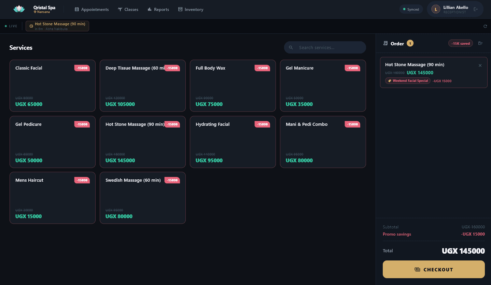Click Lillian Akello's avatar circle
491x285 pixels.
point(436,9)
